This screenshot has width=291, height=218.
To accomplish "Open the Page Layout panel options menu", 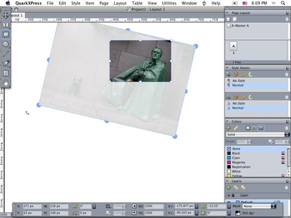I will click(288, 13).
